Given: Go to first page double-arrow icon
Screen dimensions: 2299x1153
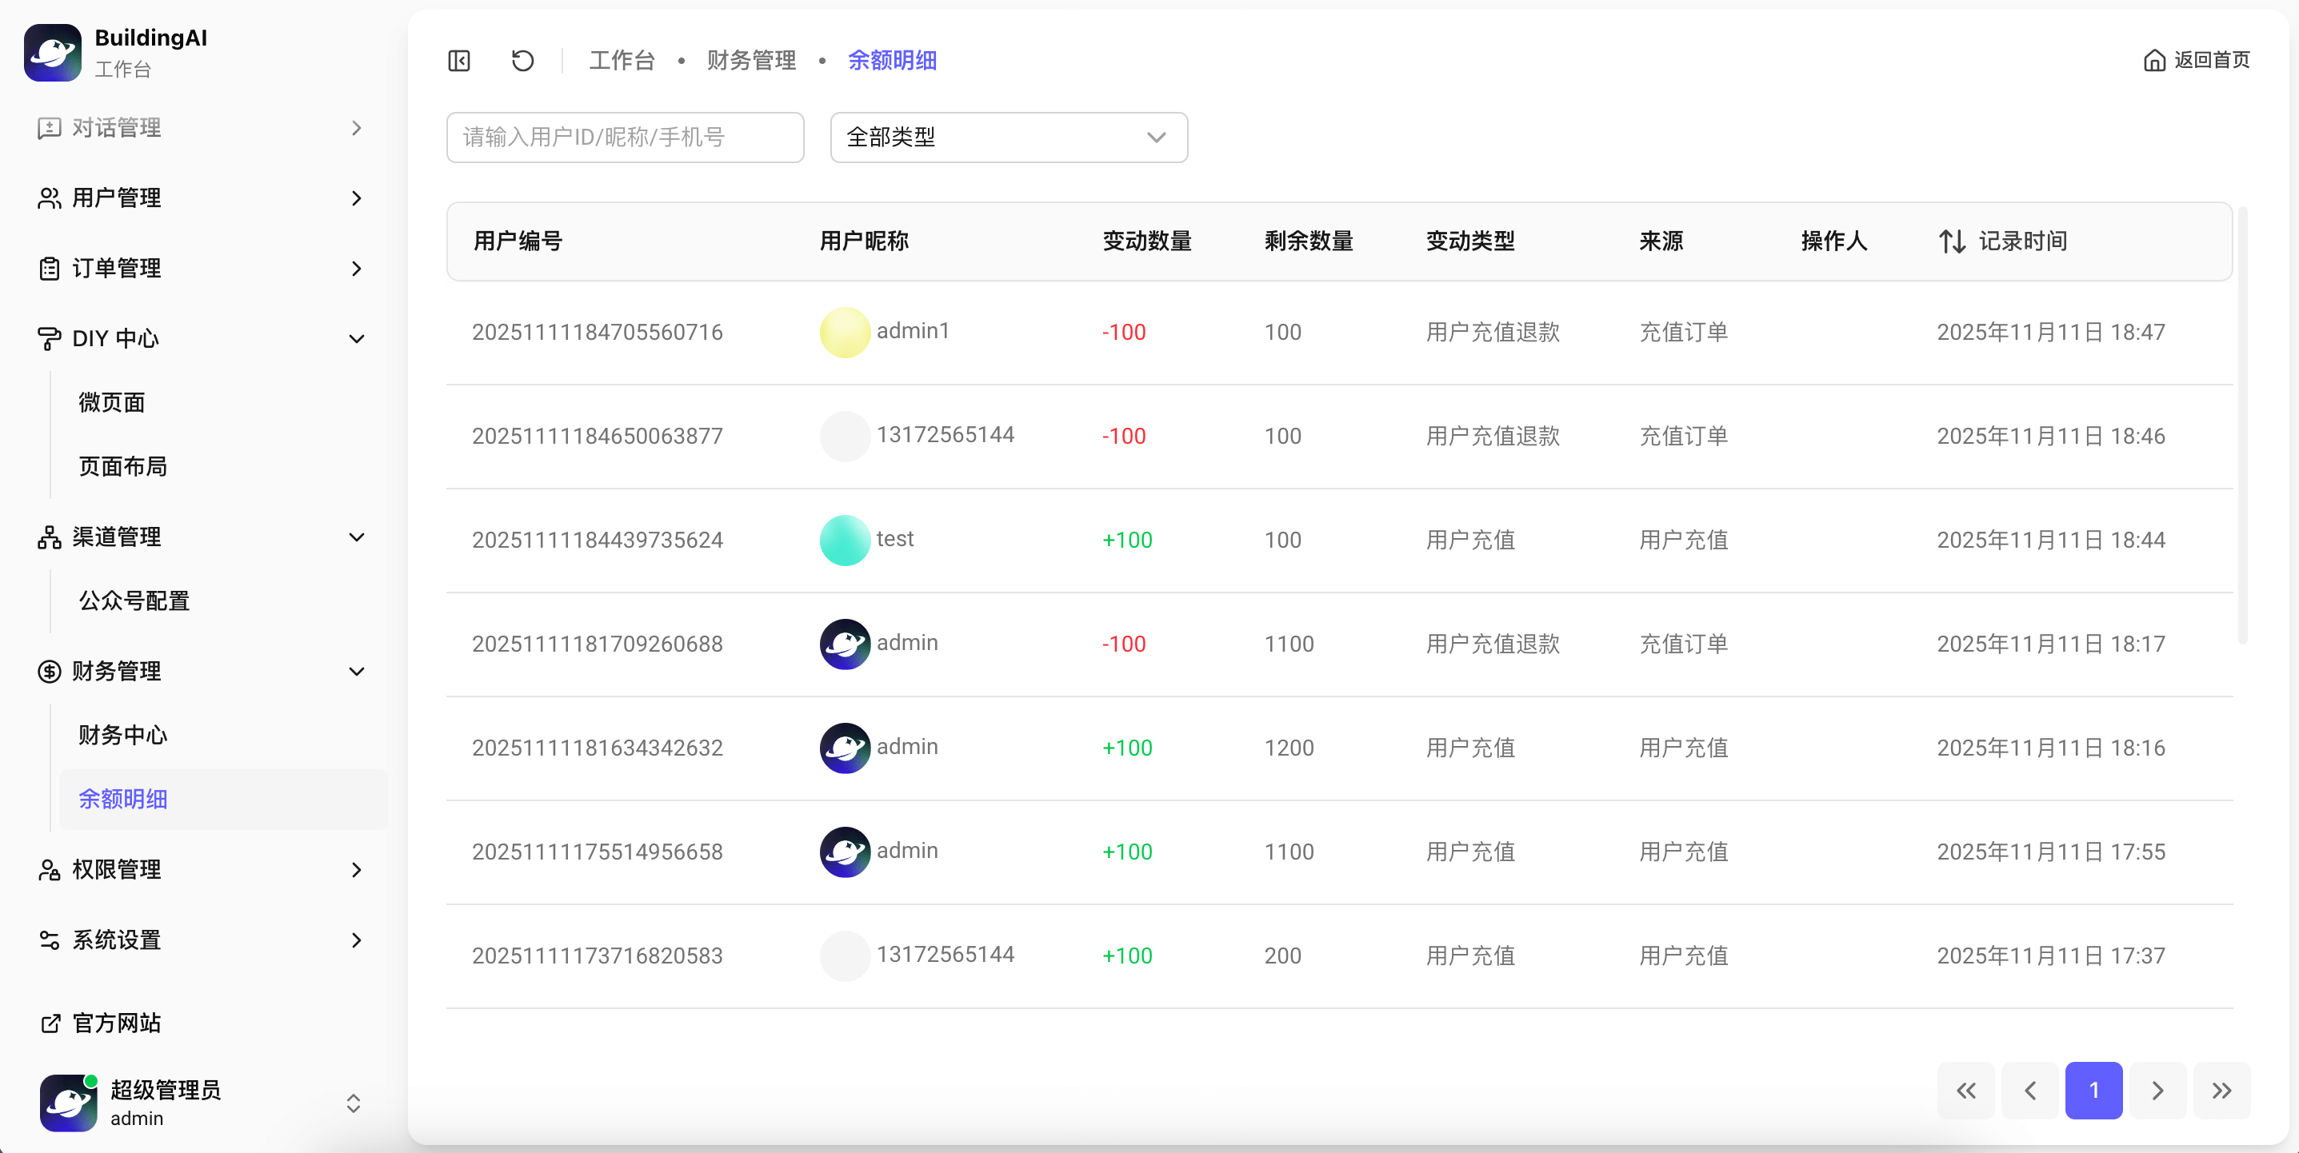Looking at the screenshot, I should point(1965,1090).
